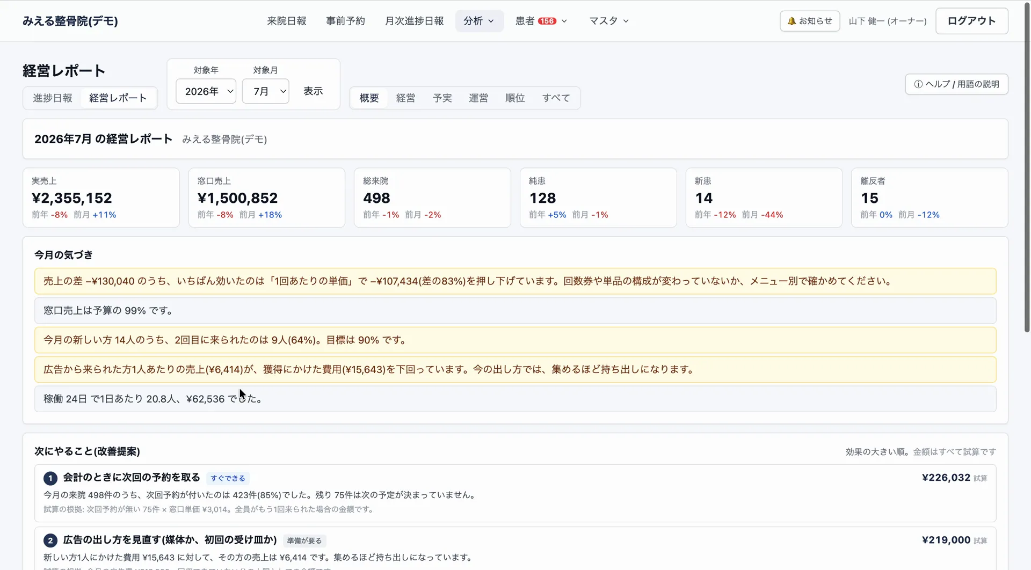Switch to the 経営 section tab
This screenshot has width=1031, height=570.
pyautogui.click(x=405, y=98)
